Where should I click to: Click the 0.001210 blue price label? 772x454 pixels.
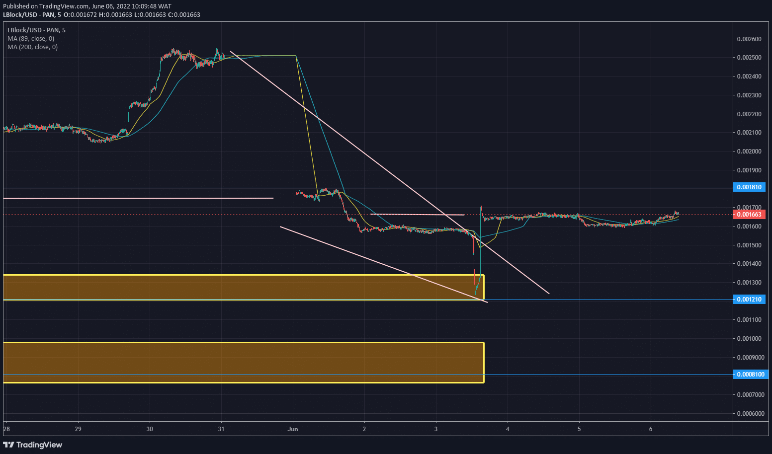(x=749, y=300)
